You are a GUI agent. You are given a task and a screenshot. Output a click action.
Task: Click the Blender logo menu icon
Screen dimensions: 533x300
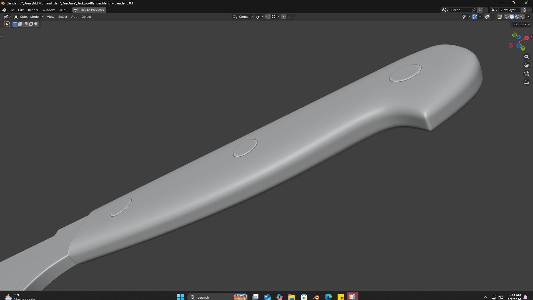4,10
